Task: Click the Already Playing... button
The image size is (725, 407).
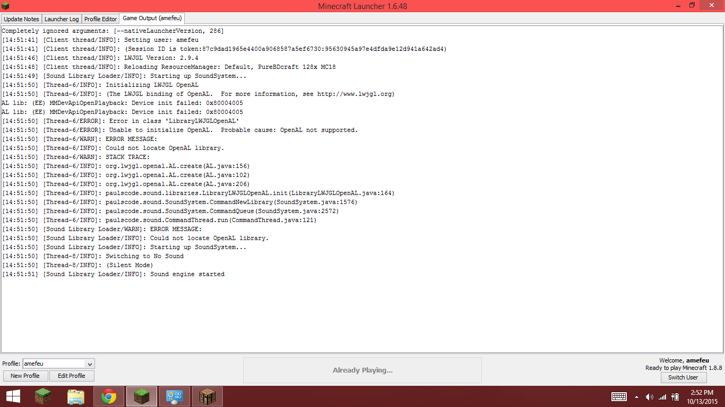Action: (x=362, y=370)
